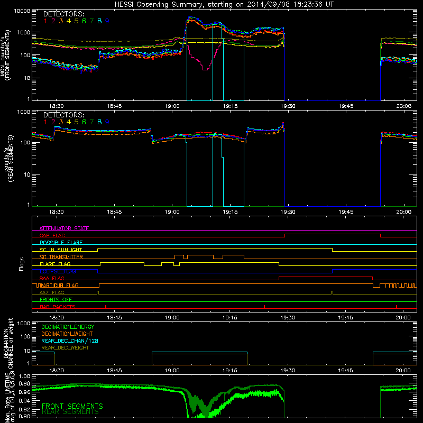
Task: Click the 19:00 tick under front segments plot
Action: coord(172,106)
